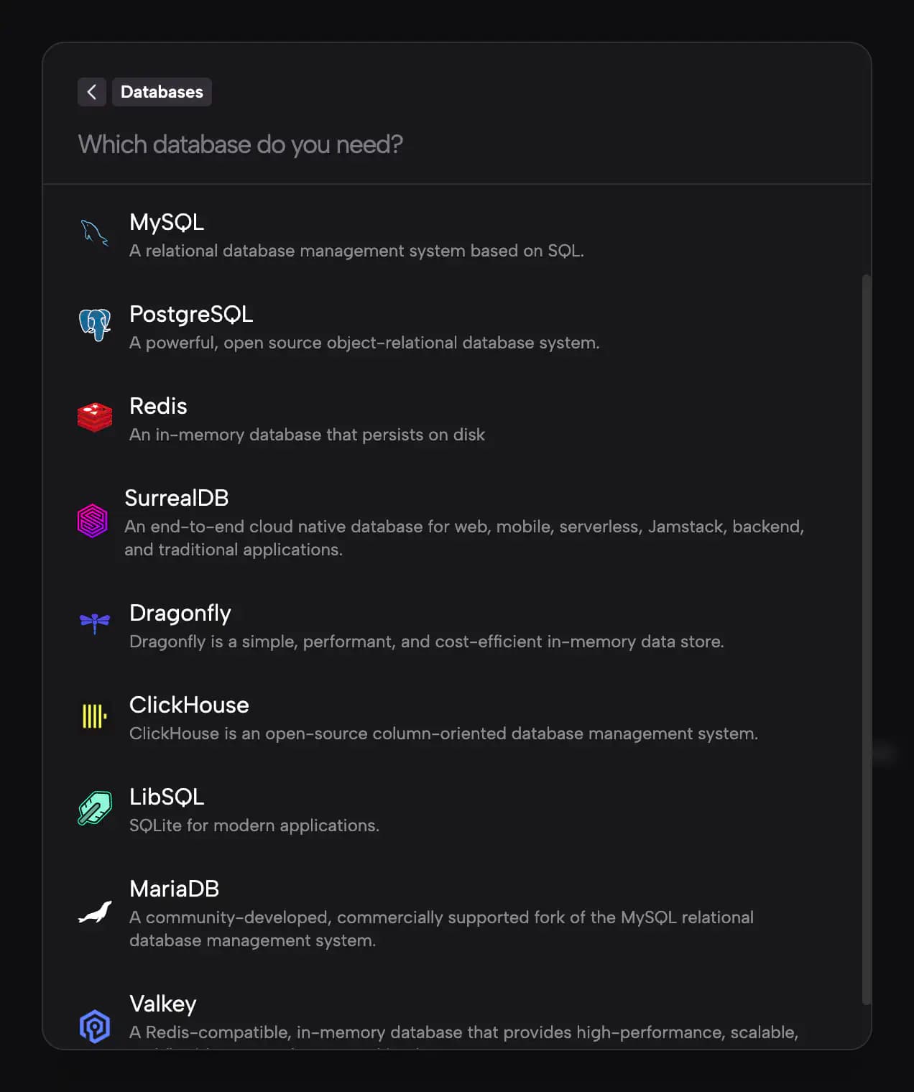Click the blue Dragonfly icon
Screen dimensions: 914x1092
[95, 622]
